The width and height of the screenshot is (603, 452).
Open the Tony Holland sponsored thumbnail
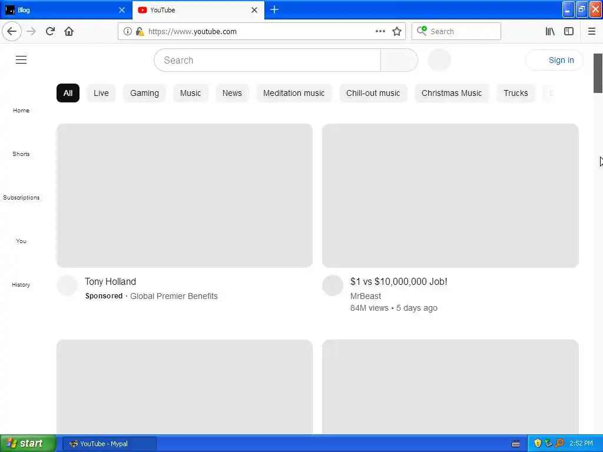[184, 195]
